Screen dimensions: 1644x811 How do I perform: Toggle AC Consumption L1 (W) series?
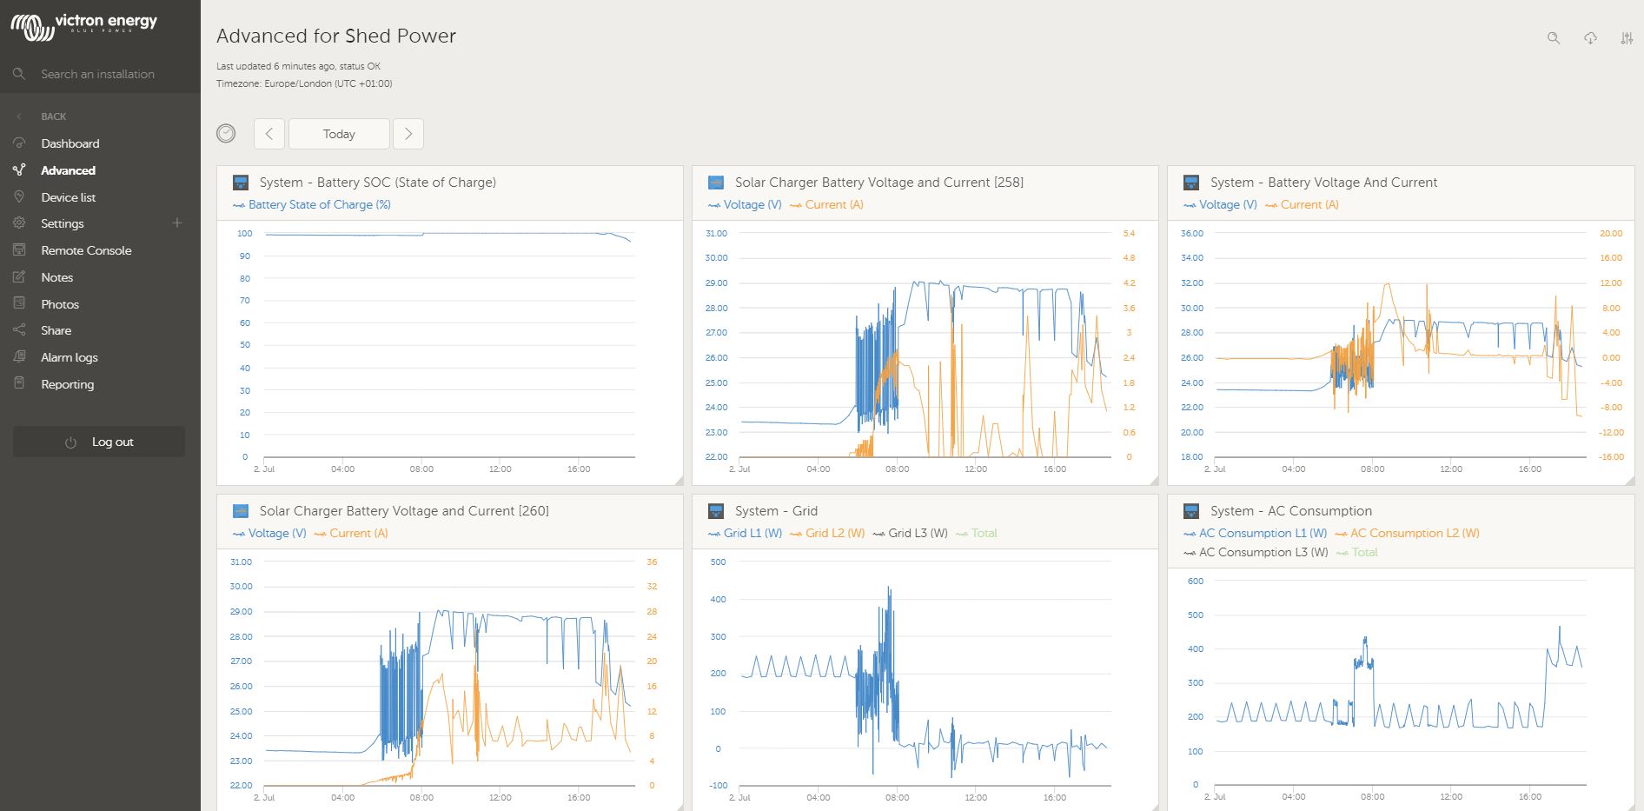click(x=1255, y=534)
